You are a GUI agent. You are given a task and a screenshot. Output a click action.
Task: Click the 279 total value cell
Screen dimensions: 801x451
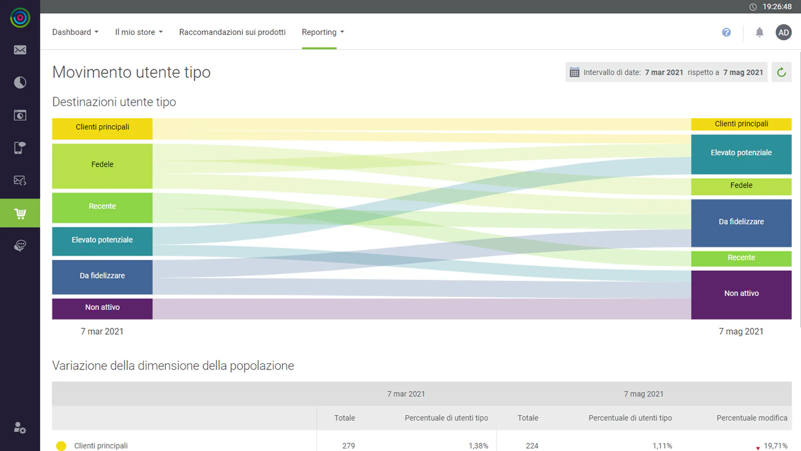tap(348, 445)
